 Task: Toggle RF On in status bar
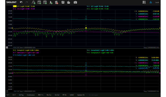pyautogui.click(x=64, y=95)
